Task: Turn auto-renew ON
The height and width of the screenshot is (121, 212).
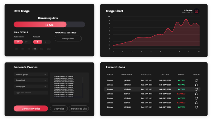Action: 18,42
